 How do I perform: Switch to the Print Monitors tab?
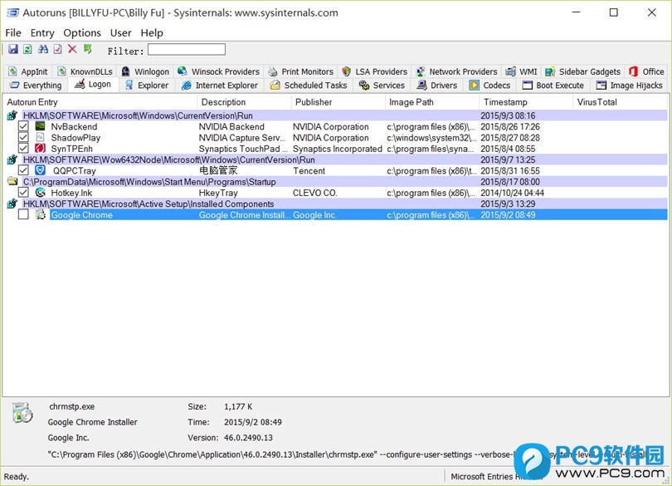pyautogui.click(x=301, y=71)
